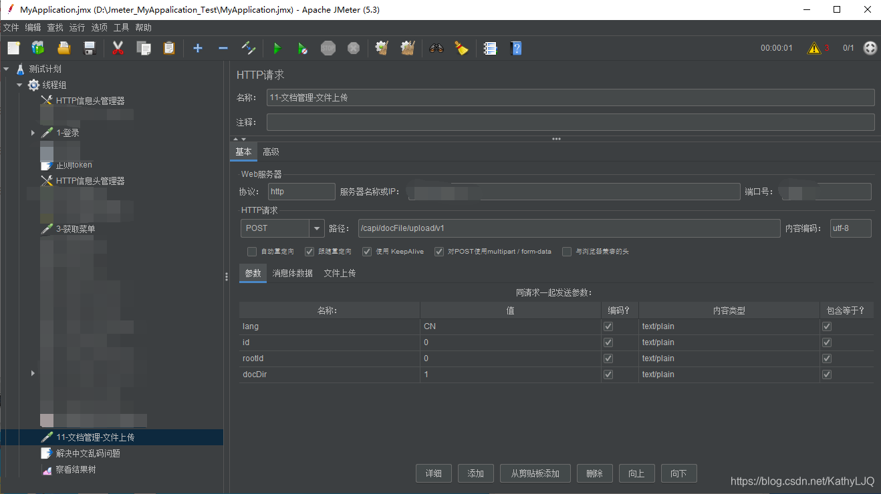Click the 添加 button

click(476, 473)
